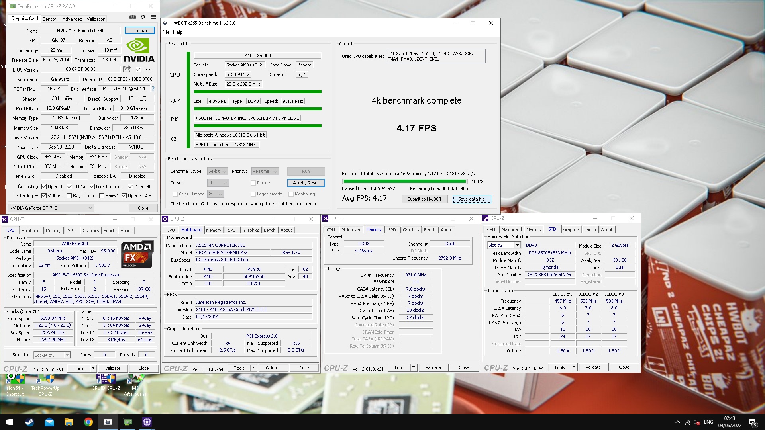Switch to the GPU-Z Sensors tab
Viewport: 765px width, 430px height.
pyautogui.click(x=50, y=19)
